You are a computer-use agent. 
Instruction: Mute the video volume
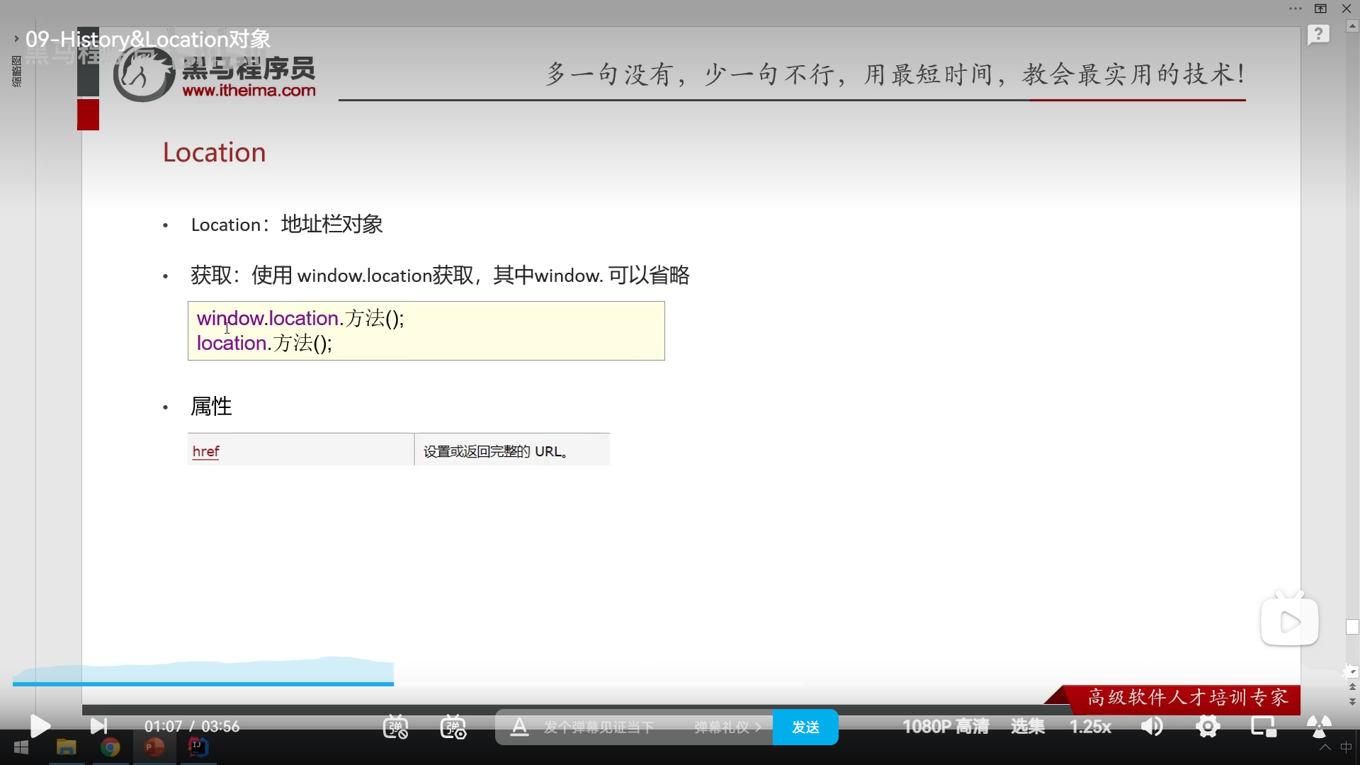tap(1152, 727)
